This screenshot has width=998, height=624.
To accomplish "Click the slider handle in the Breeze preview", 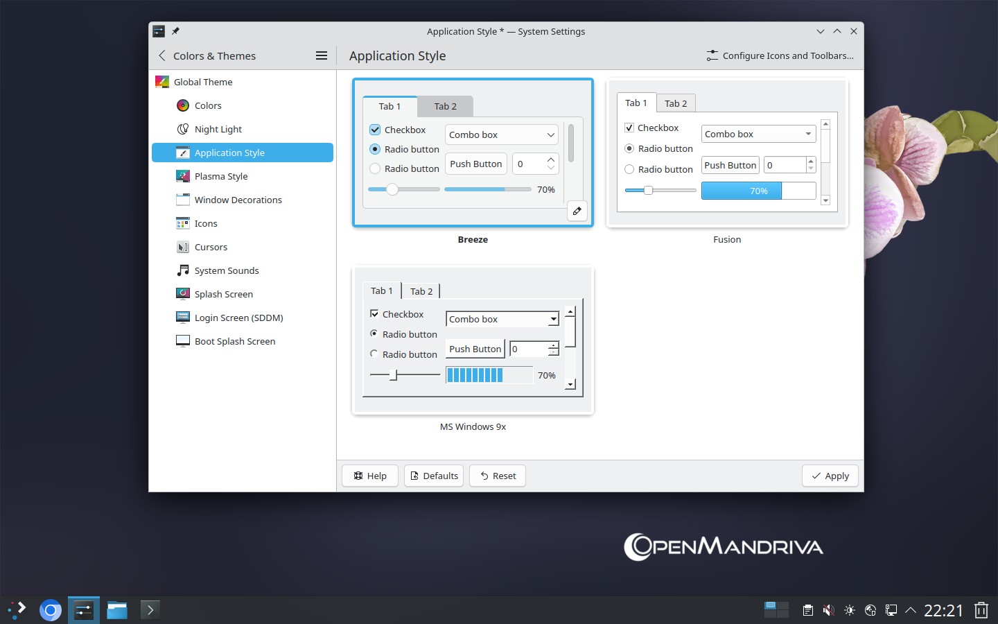I will coord(392,189).
